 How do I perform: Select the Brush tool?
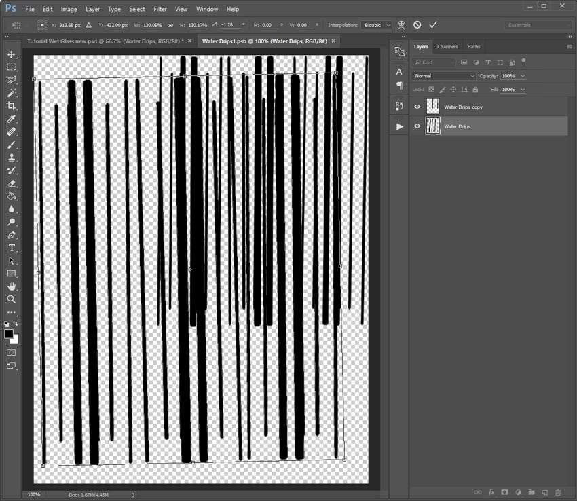coord(12,145)
